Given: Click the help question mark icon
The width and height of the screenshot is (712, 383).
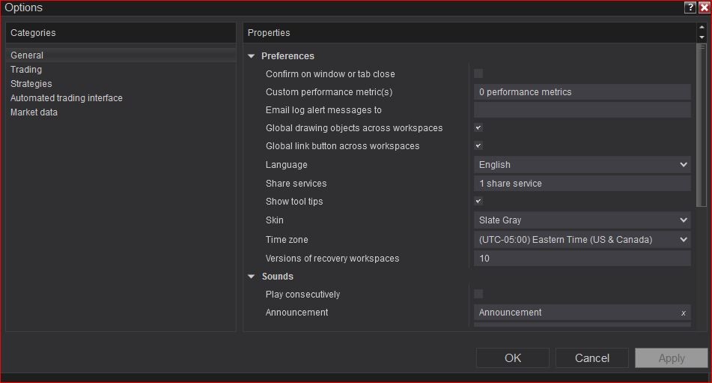Looking at the screenshot, I should click(690, 7).
